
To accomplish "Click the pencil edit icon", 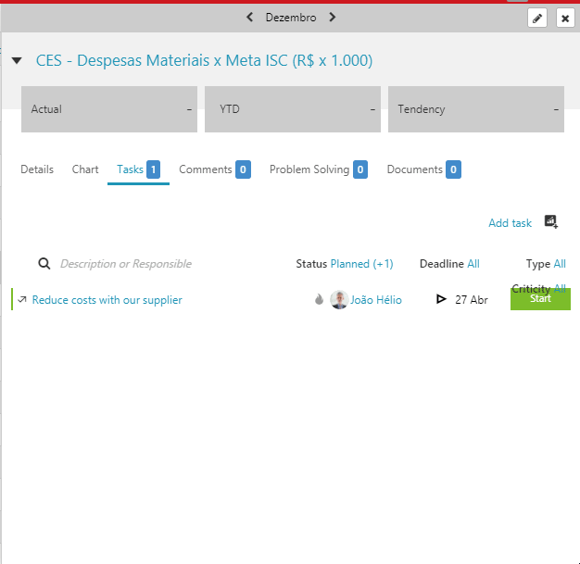I will [537, 18].
